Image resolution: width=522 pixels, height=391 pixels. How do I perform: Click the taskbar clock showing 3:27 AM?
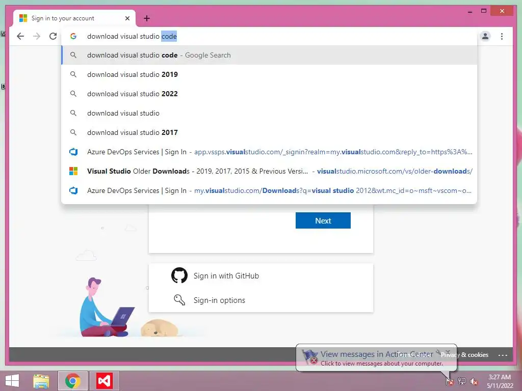click(500, 381)
